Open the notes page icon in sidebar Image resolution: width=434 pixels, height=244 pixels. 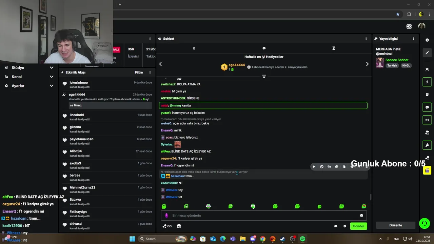coord(427,95)
